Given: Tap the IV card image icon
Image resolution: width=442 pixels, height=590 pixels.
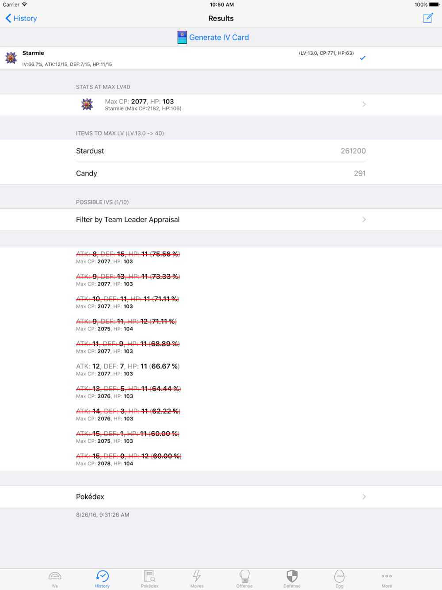Looking at the screenshot, I should pos(182,38).
